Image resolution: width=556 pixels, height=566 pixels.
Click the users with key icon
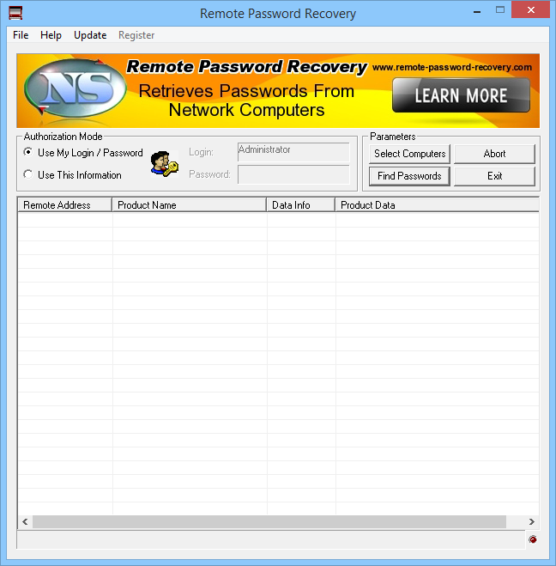(x=165, y=164)
